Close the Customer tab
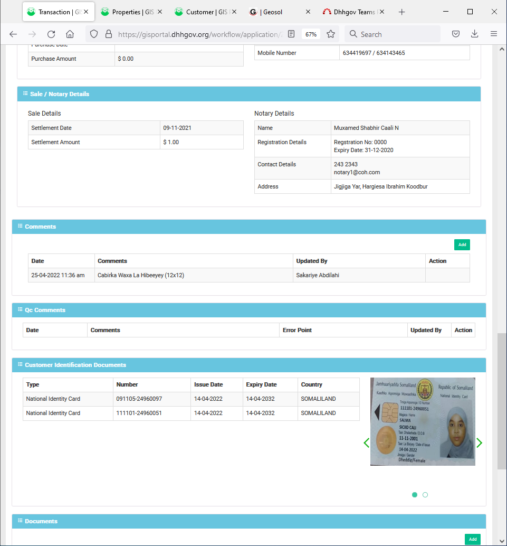Viewport: 507px width, 546px height. [x=234, y=12]
